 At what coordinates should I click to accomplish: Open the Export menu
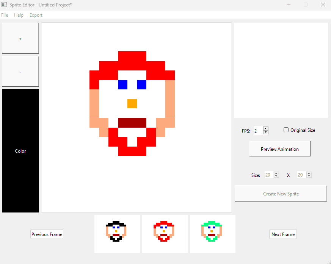[x=36, y=15]
